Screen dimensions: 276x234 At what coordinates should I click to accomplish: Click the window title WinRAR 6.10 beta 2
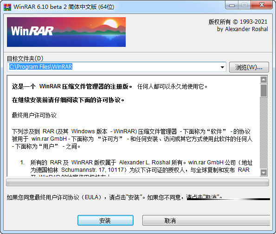point(64,7)
